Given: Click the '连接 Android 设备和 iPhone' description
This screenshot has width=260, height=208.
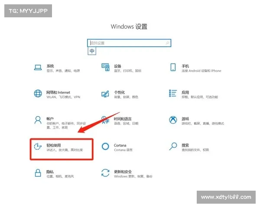Looking at the screenshot, I should tap(201, 71).
